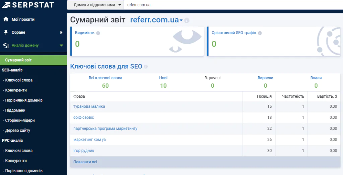Open keyword ігор рудник

click(x=84, y=151)
